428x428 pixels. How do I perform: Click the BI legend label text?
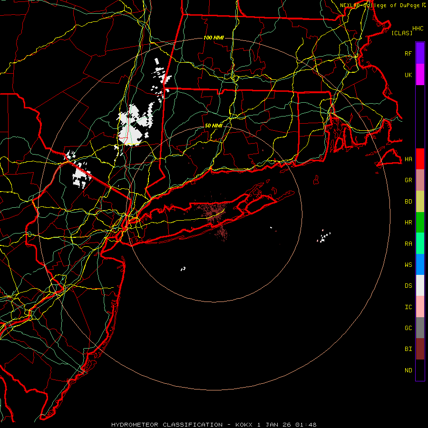point(409,349)
